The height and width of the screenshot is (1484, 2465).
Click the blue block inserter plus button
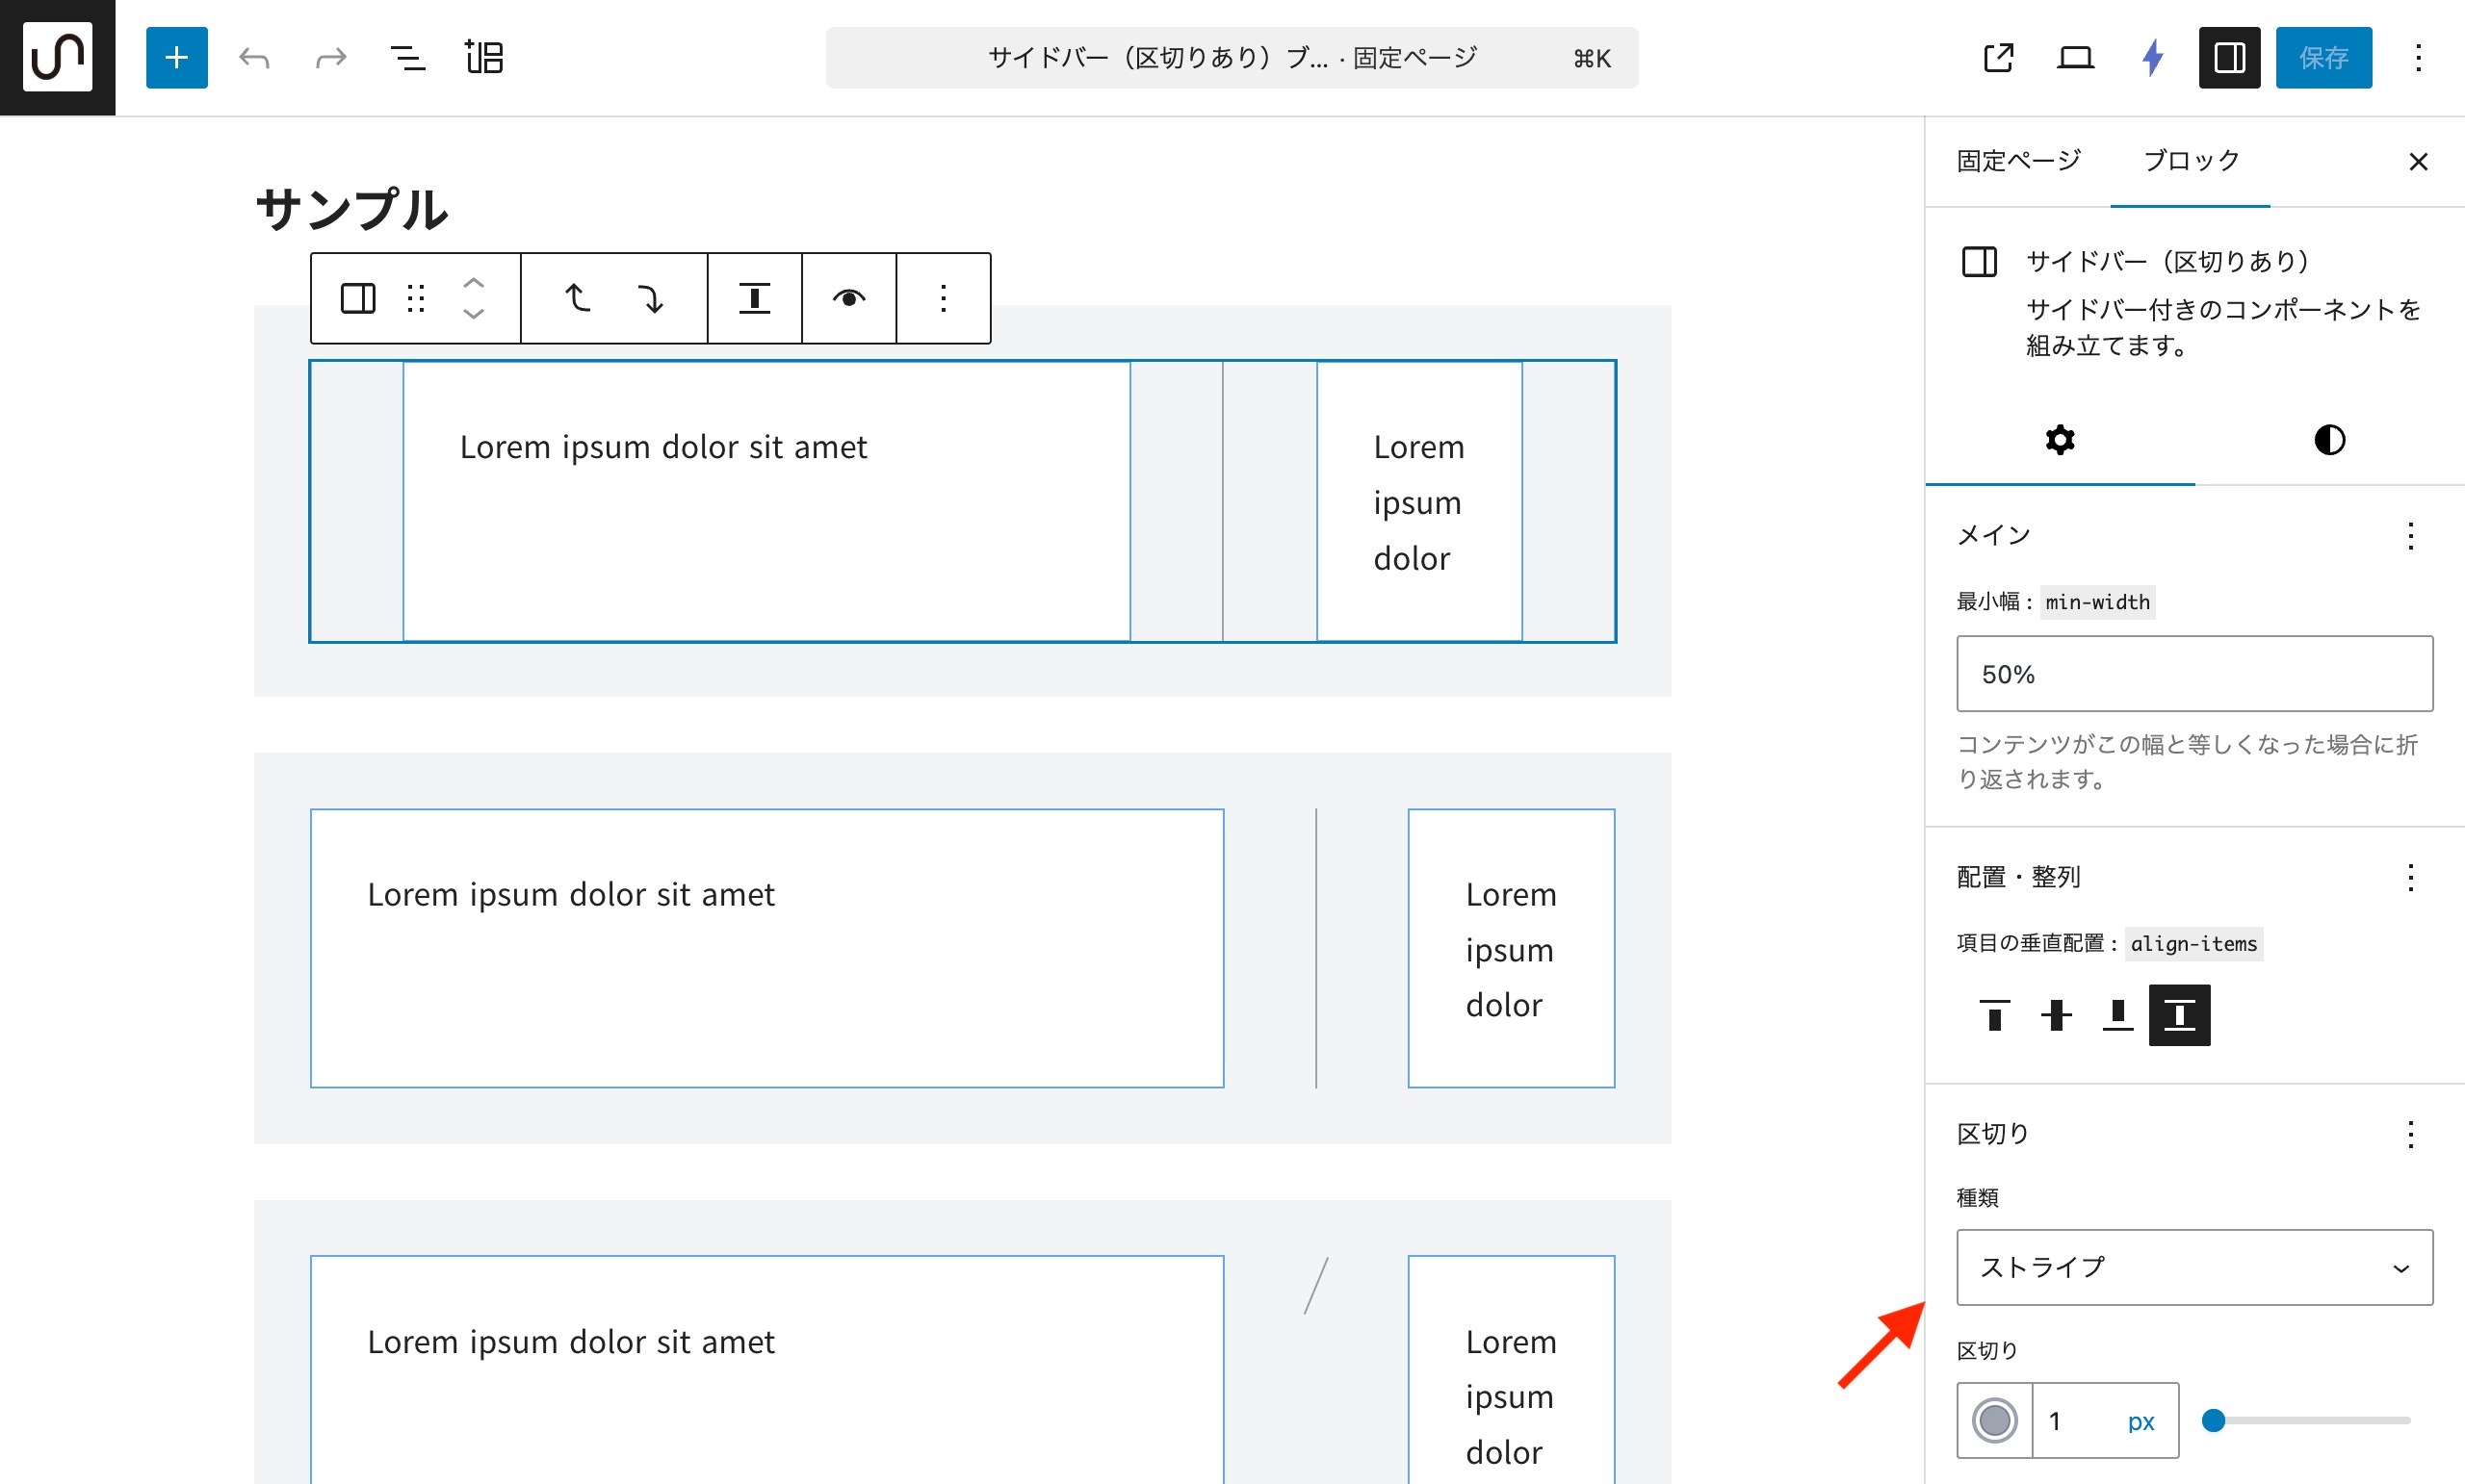pyautogui.click(x=176, y=57)
